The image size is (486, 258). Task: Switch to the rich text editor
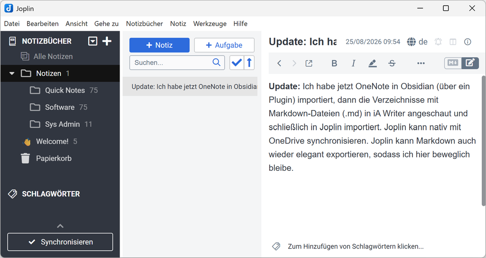[x=470, y=63]
